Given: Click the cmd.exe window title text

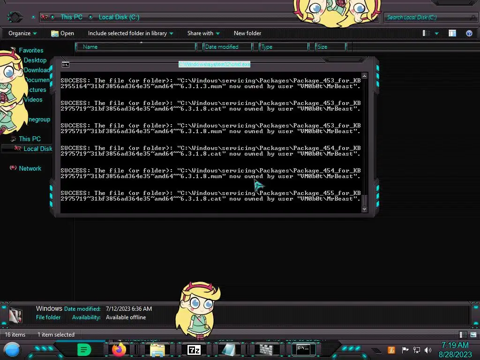Looking at the screenshot, I should 214,64.
